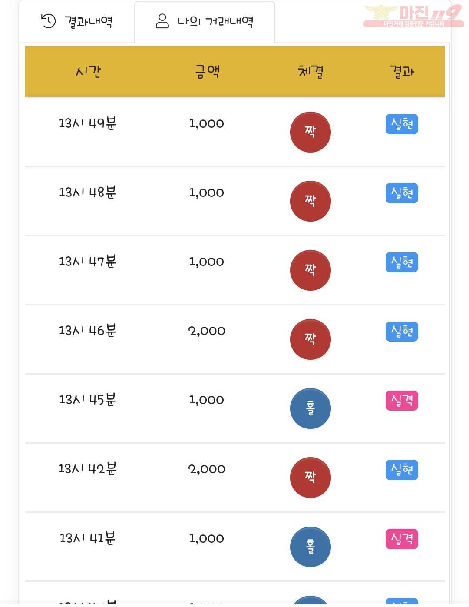Click the 금액 column header
The height and width of the screenshot is (607, 469).
click(208, 71)
